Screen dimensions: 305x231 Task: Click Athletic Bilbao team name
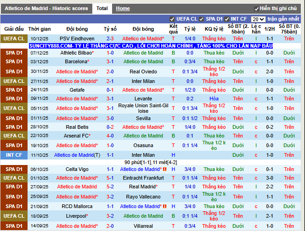point(76,53)
